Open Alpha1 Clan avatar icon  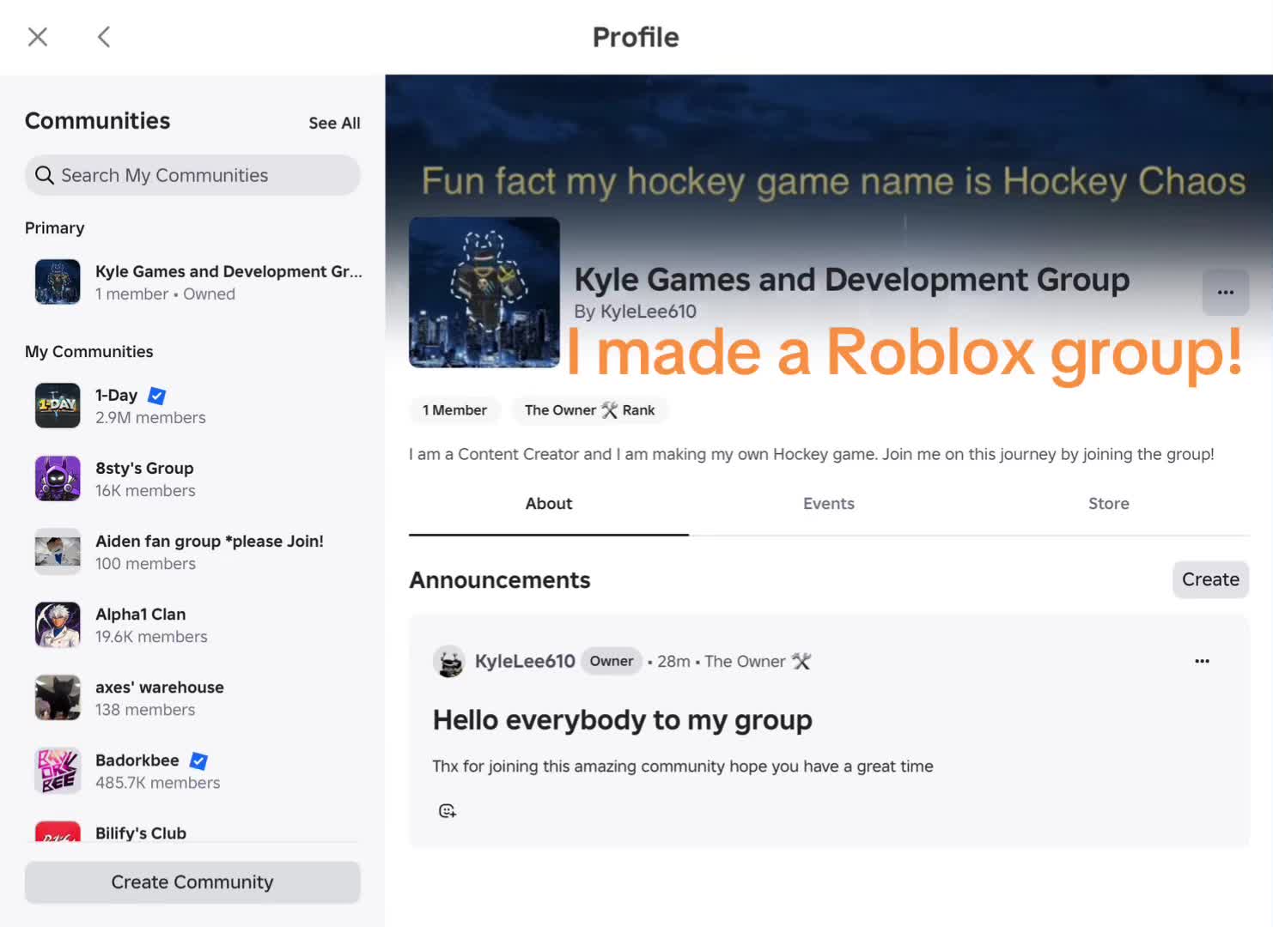coord(58,624)
